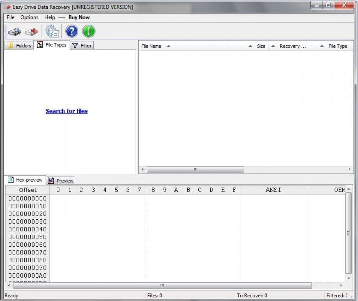Viewport: 358px width, 301px height.
Task: Close the Easy Drive Data Recovery window
Action: [344, 5]
